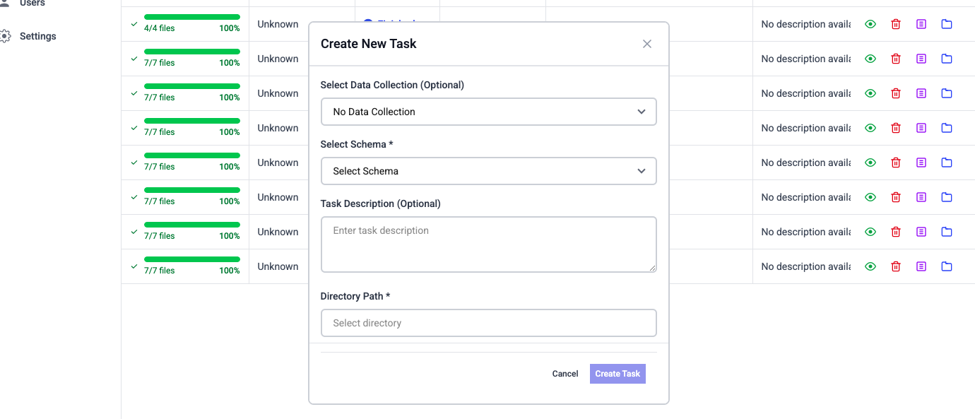975x419 pixels.
Task: Click the purple list icon in the last row
Action: pos(921,266)
